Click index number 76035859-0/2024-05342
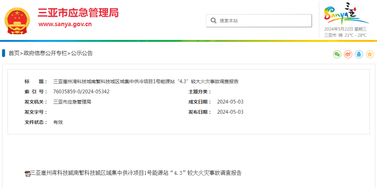 coord(81,92)
